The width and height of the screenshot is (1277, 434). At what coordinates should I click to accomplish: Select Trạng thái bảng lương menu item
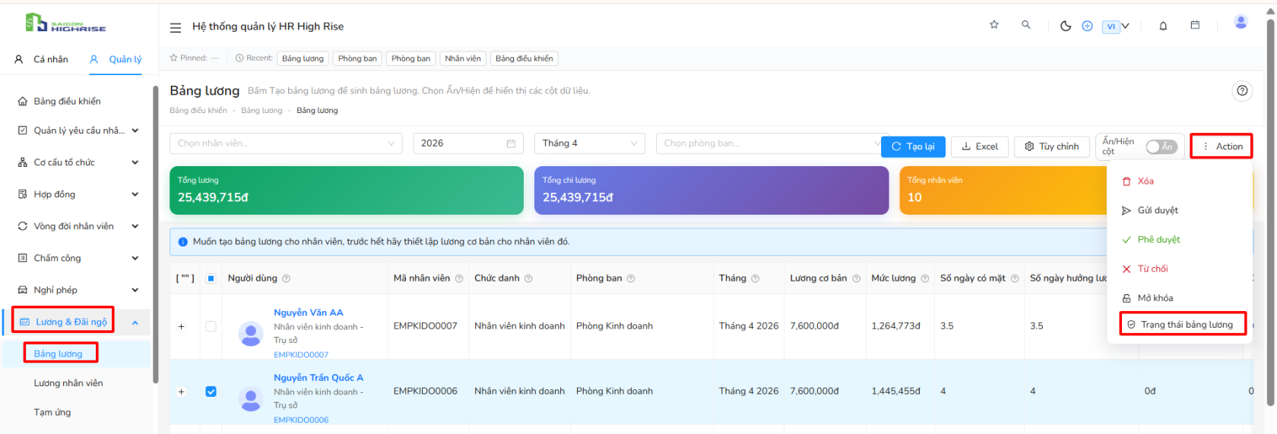click(x=1183, y=324)
